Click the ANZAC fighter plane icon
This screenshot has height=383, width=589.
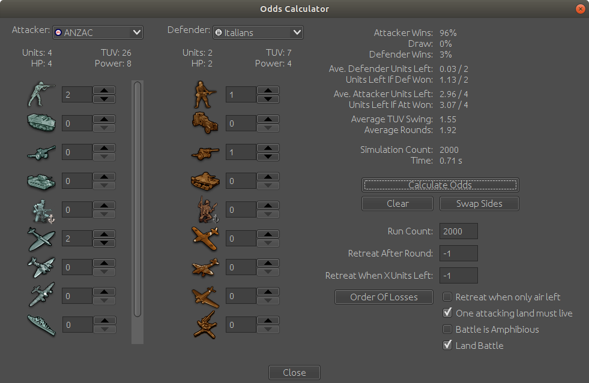(41, 239)
